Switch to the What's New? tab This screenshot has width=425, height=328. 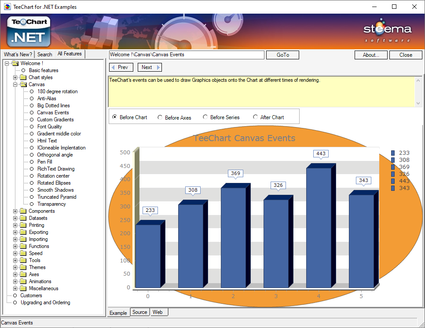18,55
